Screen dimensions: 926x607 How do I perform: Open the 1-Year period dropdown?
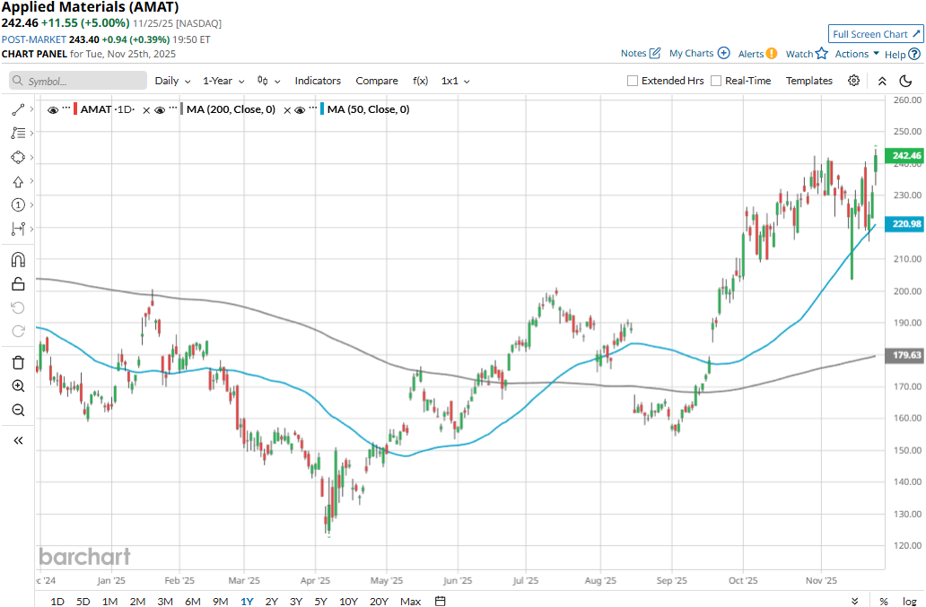[x=223, y=81]
